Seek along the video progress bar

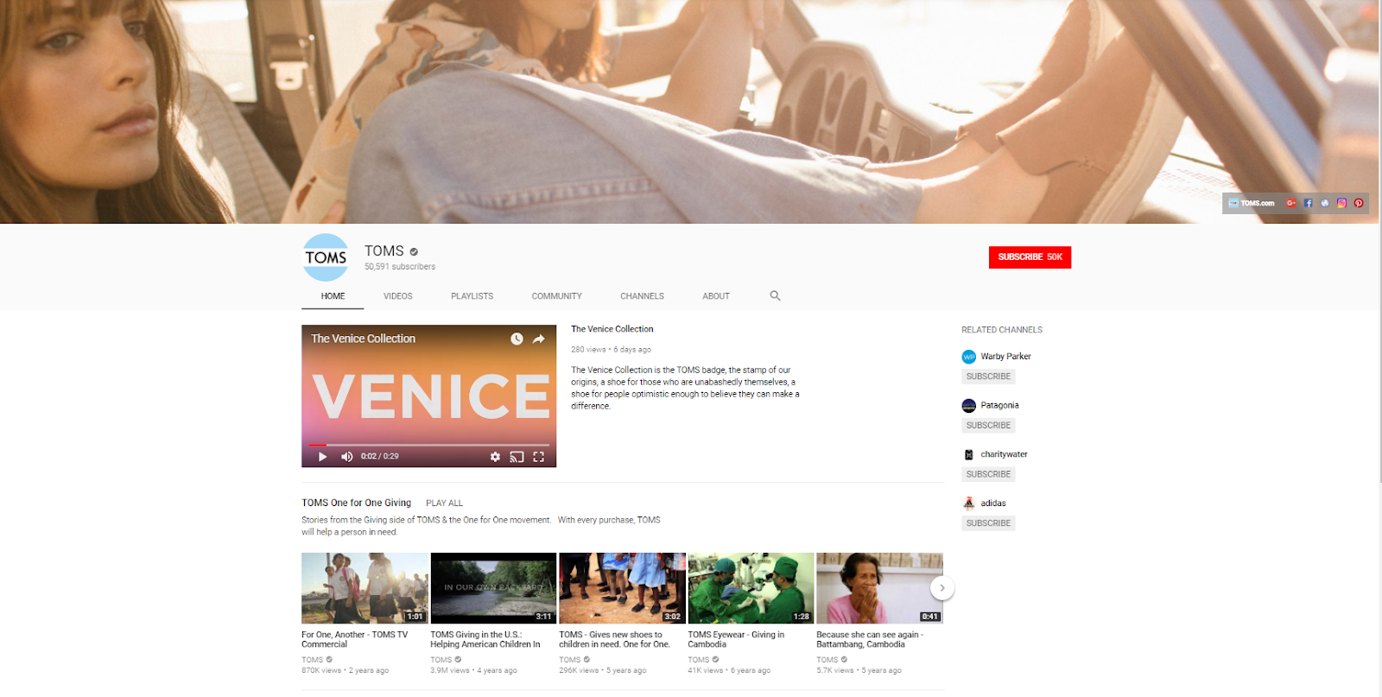pos(429,445)
